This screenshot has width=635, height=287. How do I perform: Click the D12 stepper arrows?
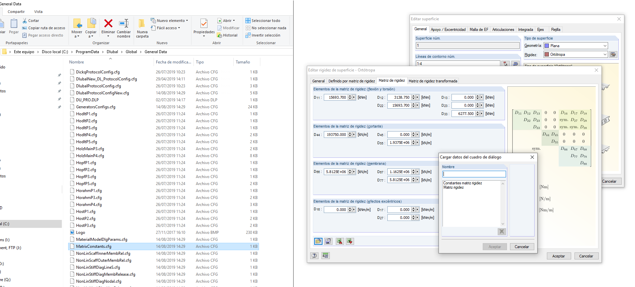413,97
